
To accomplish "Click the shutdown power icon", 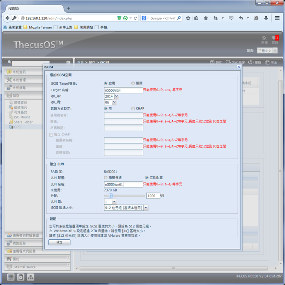I will pos(250,62).
